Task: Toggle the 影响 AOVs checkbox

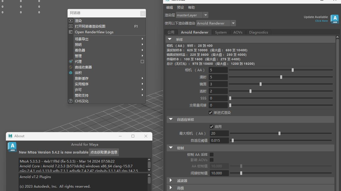Action: pos(212,160)
